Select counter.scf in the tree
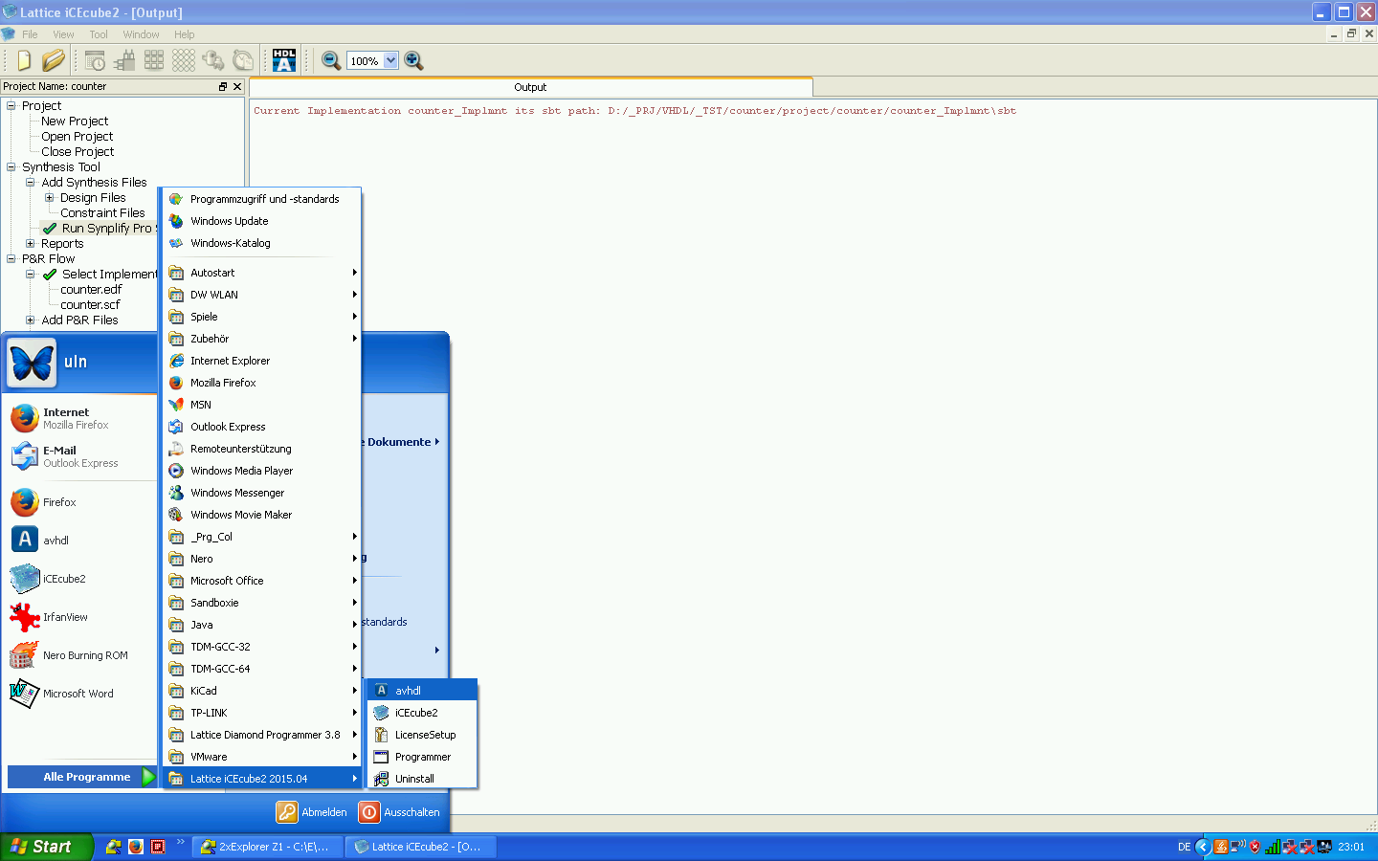This screenshot has width=1378, height=861. click(x=90, y=304)
